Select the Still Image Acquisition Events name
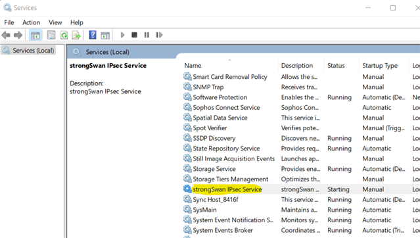420x238 pixels. [234, 158]
